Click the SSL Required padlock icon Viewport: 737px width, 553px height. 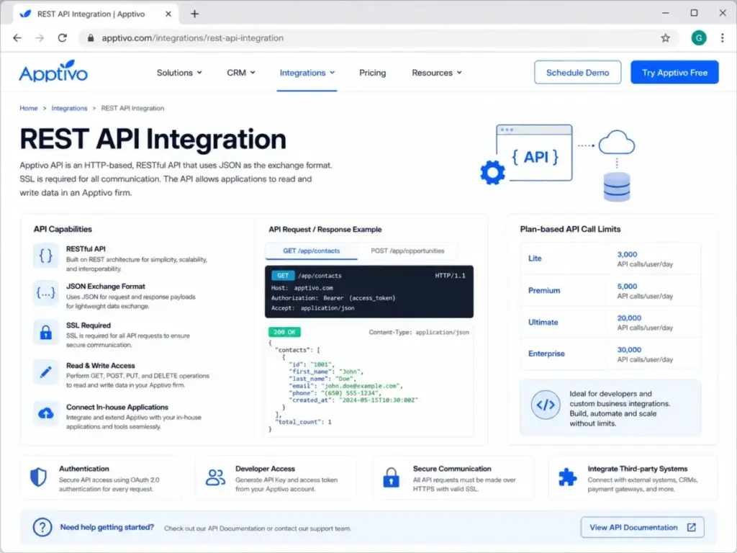45,333
